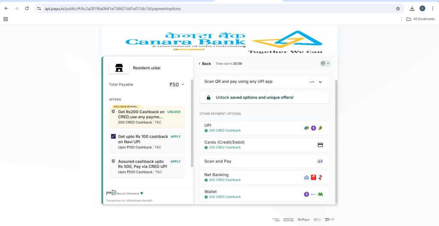Click Time out countdown text
Screen dimensions: 439x226
pos(229,63)
